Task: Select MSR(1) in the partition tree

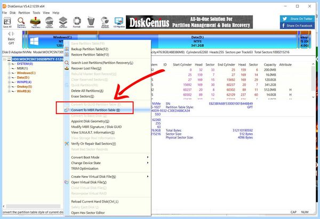Action: (x=22, y=68)
